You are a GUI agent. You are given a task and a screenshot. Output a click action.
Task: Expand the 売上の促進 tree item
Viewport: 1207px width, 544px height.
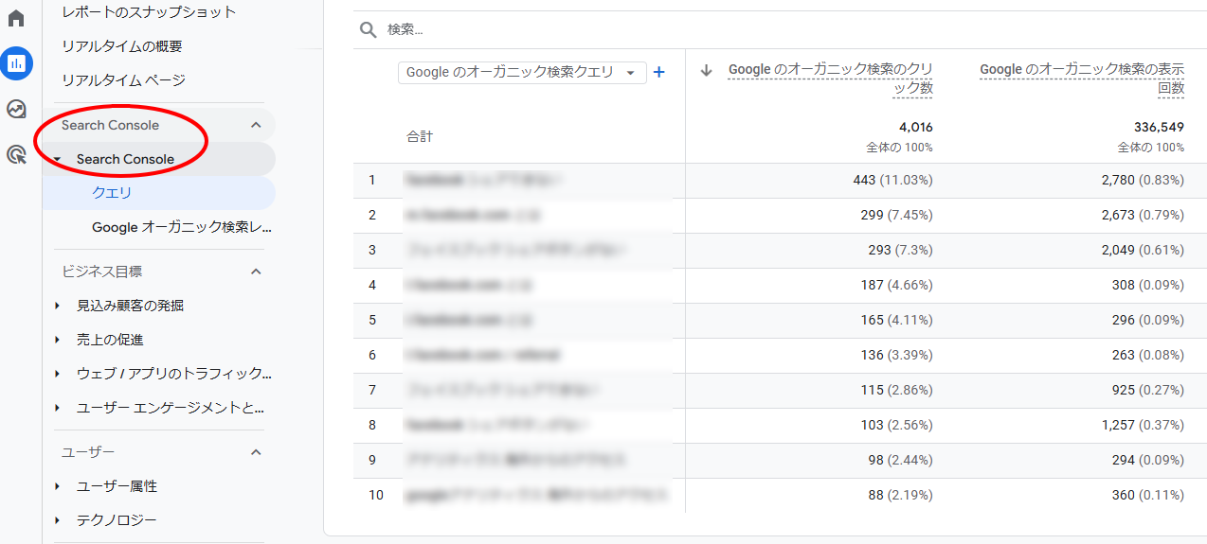pos(58,340)
